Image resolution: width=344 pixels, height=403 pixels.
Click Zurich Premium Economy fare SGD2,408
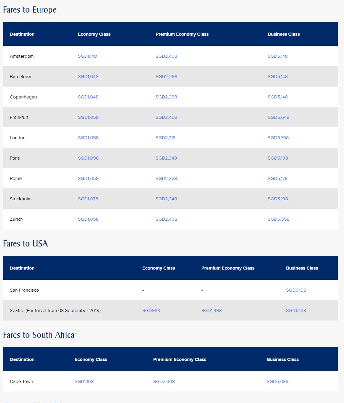[166, 219]
